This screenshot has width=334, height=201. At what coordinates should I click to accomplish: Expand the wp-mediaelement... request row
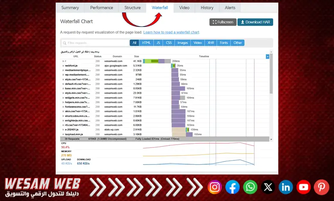63,75
